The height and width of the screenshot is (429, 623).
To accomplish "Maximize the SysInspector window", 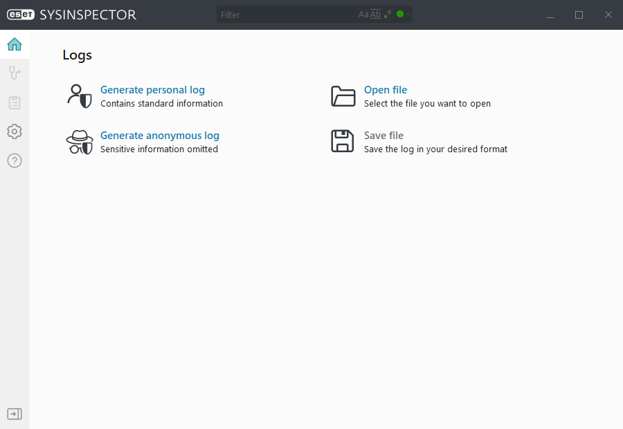I will (x=579, y=15).
